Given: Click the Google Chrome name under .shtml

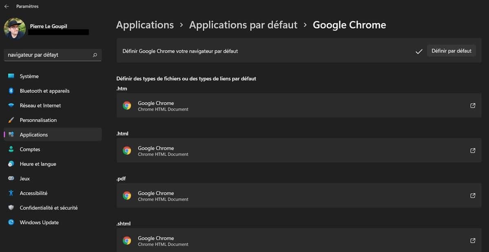Looking at the screenshot, I should pos(156,238).
